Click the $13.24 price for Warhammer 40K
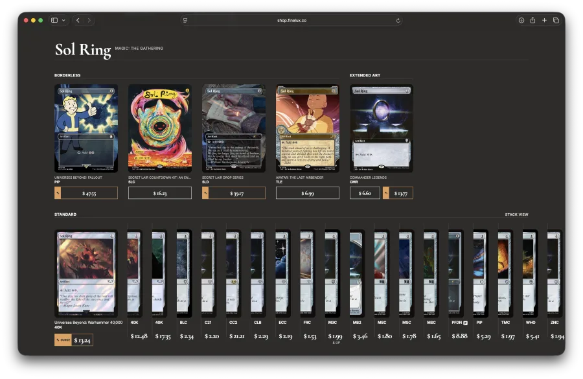The image size is (583, 379). (82, 340)
